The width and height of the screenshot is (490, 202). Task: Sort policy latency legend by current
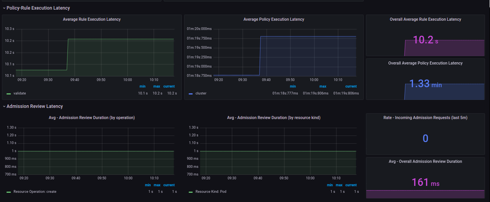point(351,86)
